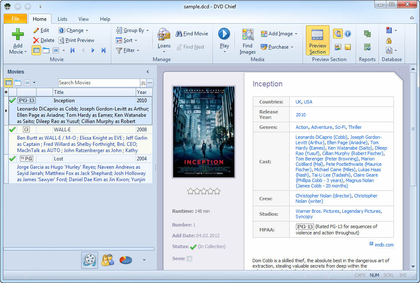Select the folder view icon in ribbon
Screen dimensions: 420x283
[46, 50]
